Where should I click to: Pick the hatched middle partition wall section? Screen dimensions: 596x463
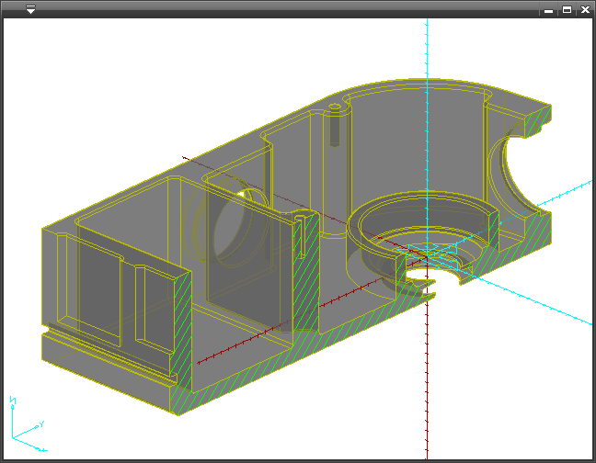tap(306, 276)
